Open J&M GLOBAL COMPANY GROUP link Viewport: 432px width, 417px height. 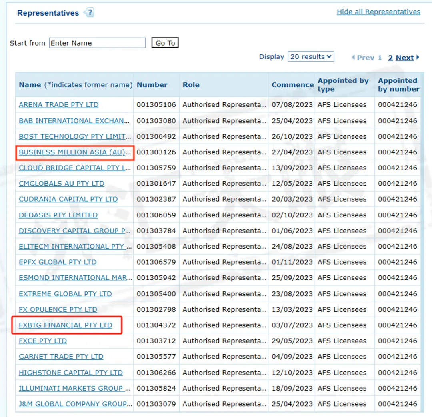pyautogui.click(x=76, y=404)
